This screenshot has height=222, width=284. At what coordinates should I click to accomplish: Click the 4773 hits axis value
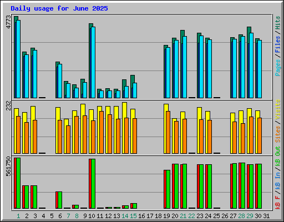coord(9,22)
